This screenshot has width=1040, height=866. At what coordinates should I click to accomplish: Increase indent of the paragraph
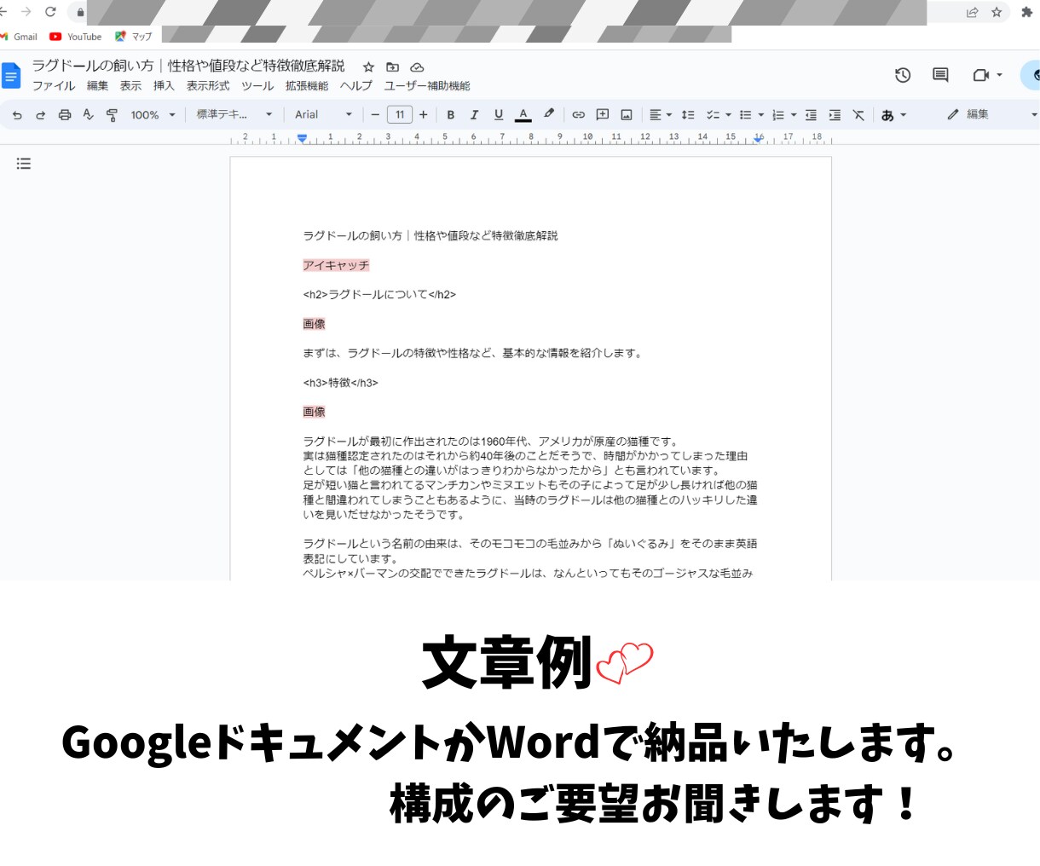point(835,115)
